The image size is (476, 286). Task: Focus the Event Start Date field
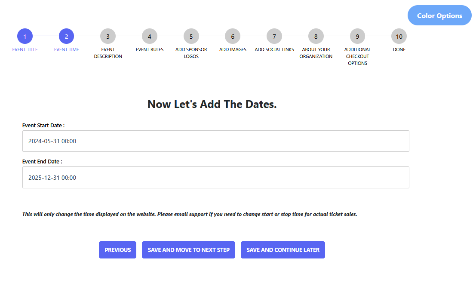pos(215,141)
